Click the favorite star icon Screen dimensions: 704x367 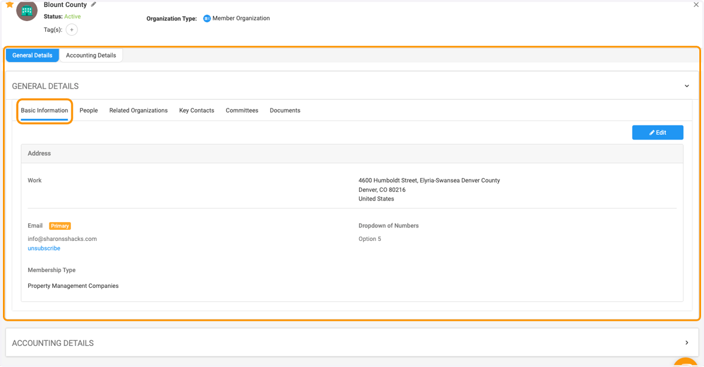[9, 4]
